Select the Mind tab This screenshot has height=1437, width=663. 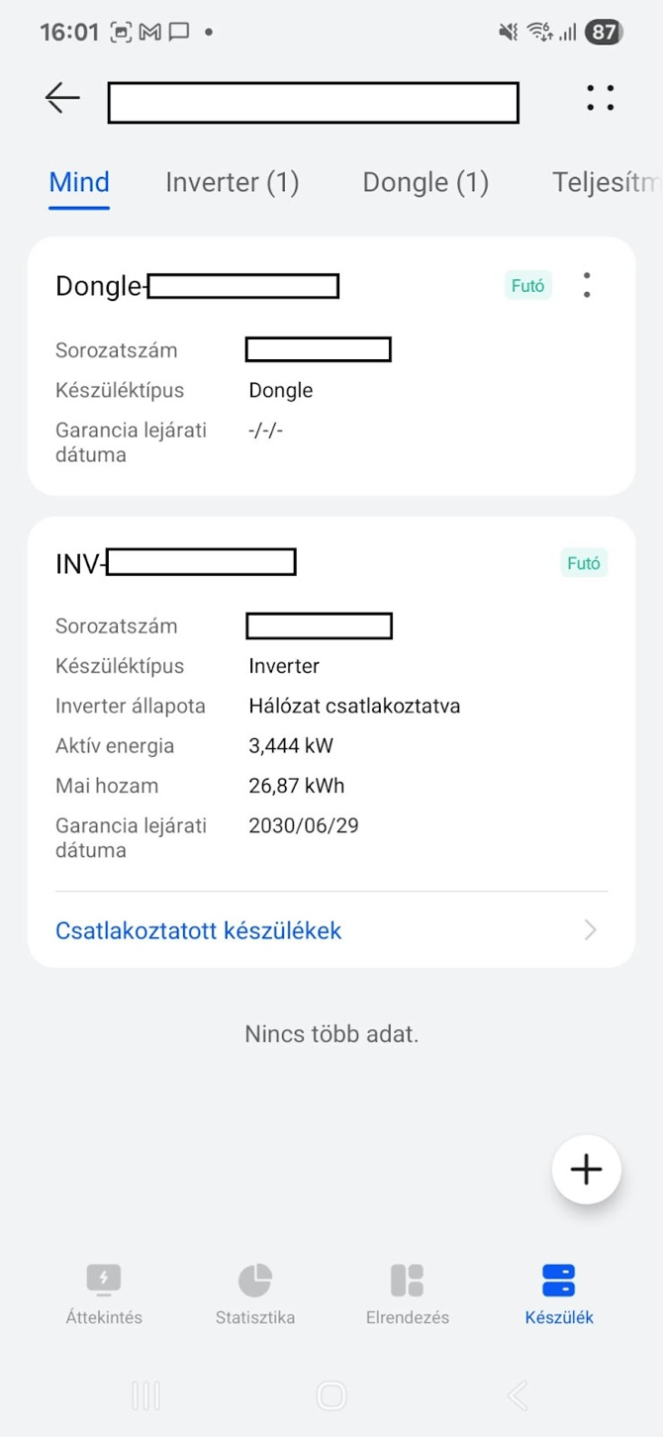[x=79, y=182]
